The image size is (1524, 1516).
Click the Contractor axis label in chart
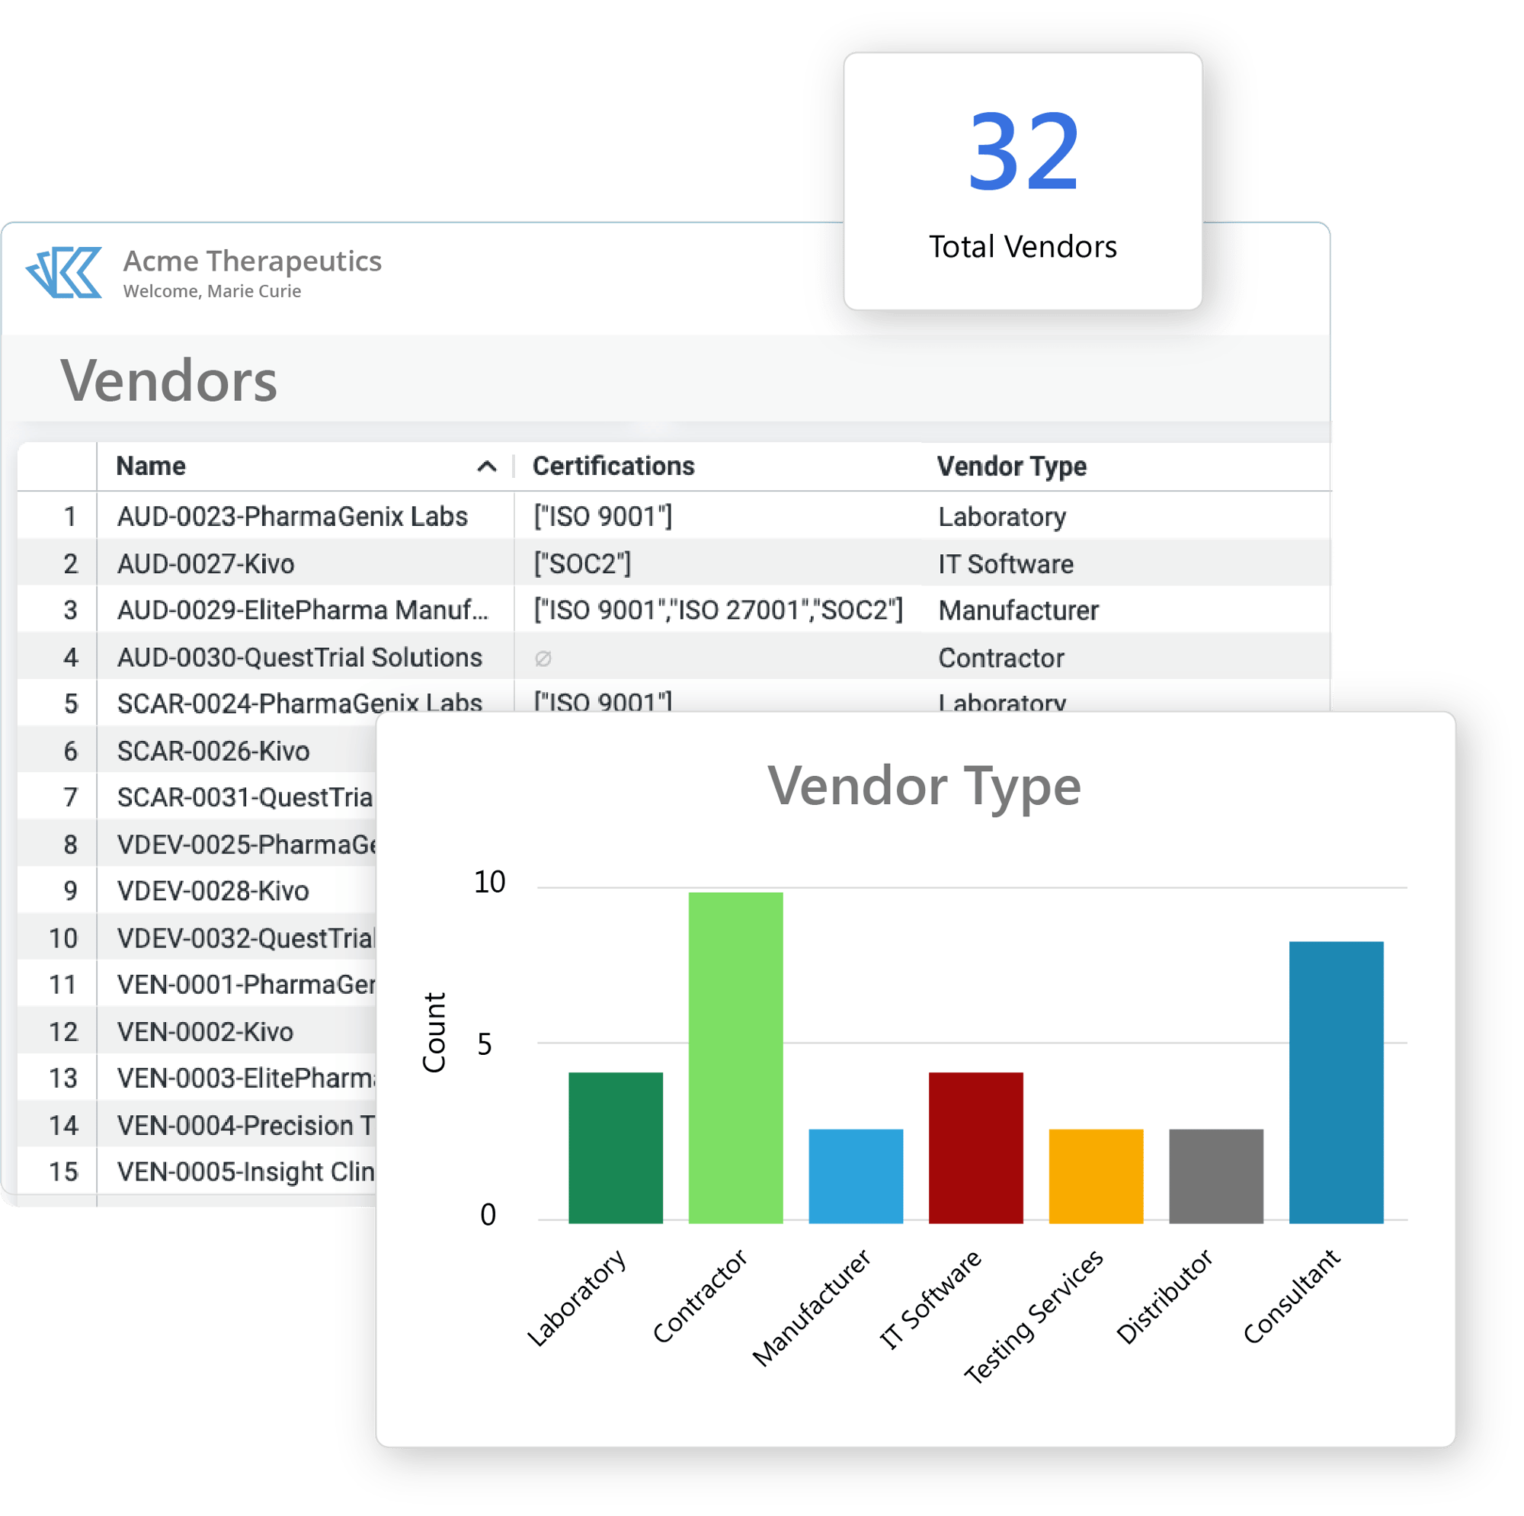(x=700, y=1296)
